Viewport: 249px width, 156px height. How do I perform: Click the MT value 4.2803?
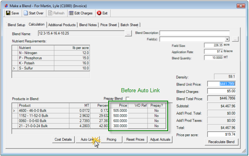tap(80, 126)
